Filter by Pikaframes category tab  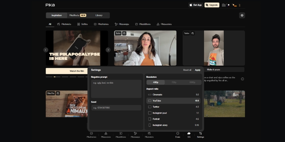(101, 24)
